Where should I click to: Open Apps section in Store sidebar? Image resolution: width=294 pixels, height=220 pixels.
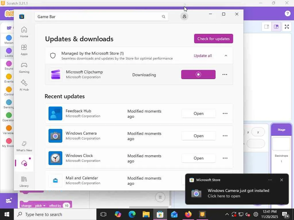click(x=24, y=50)
